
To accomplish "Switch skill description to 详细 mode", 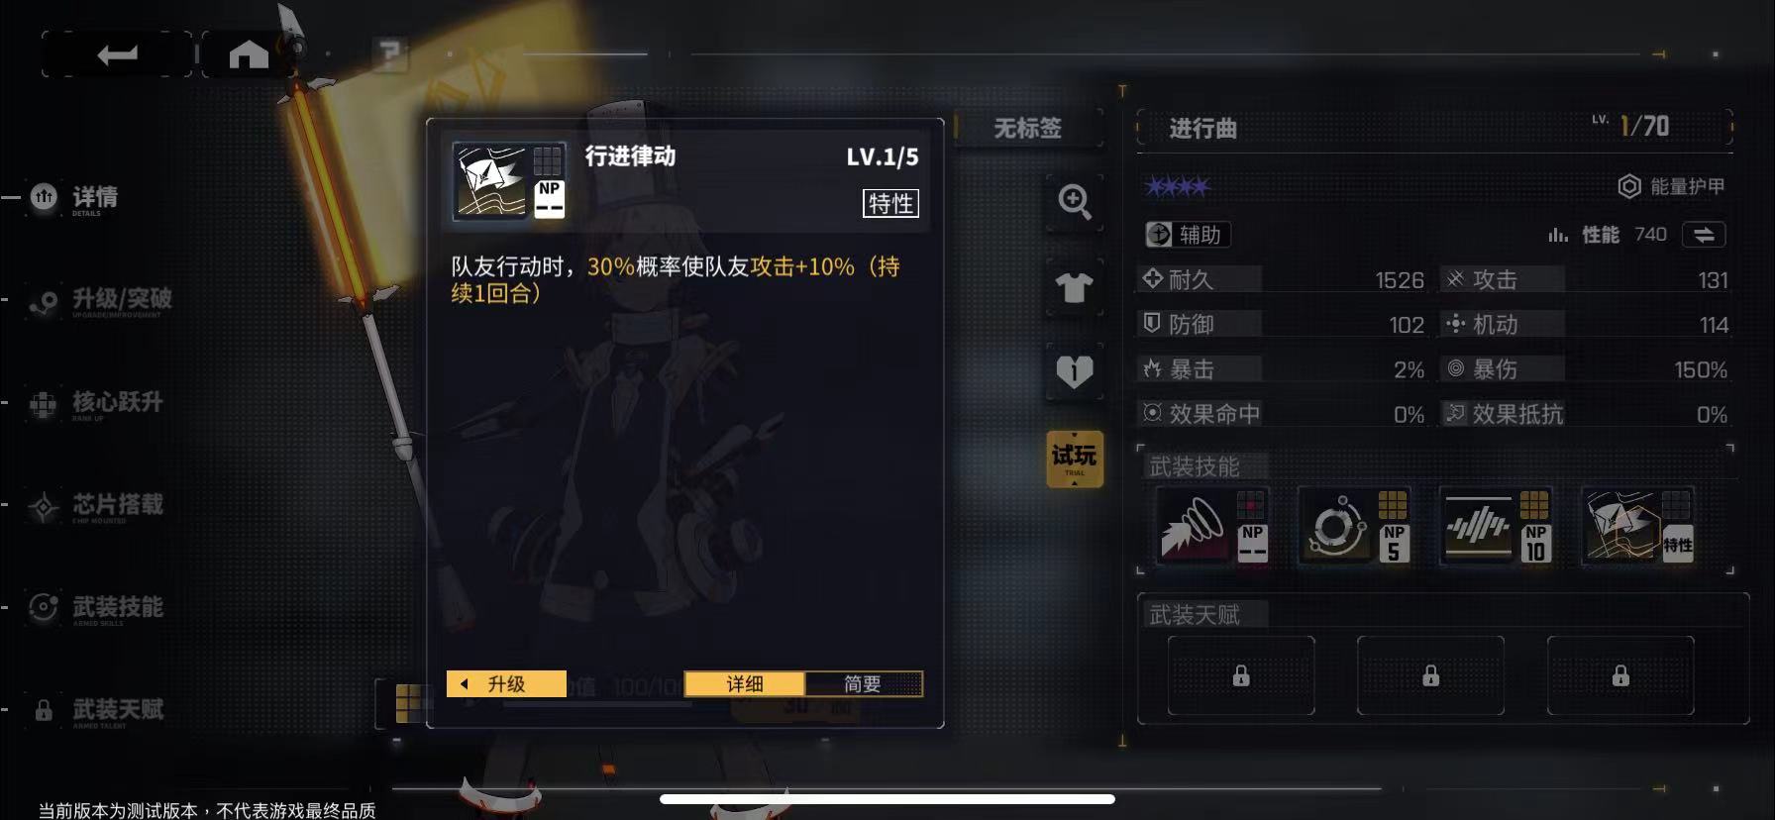I will [745, 684].
